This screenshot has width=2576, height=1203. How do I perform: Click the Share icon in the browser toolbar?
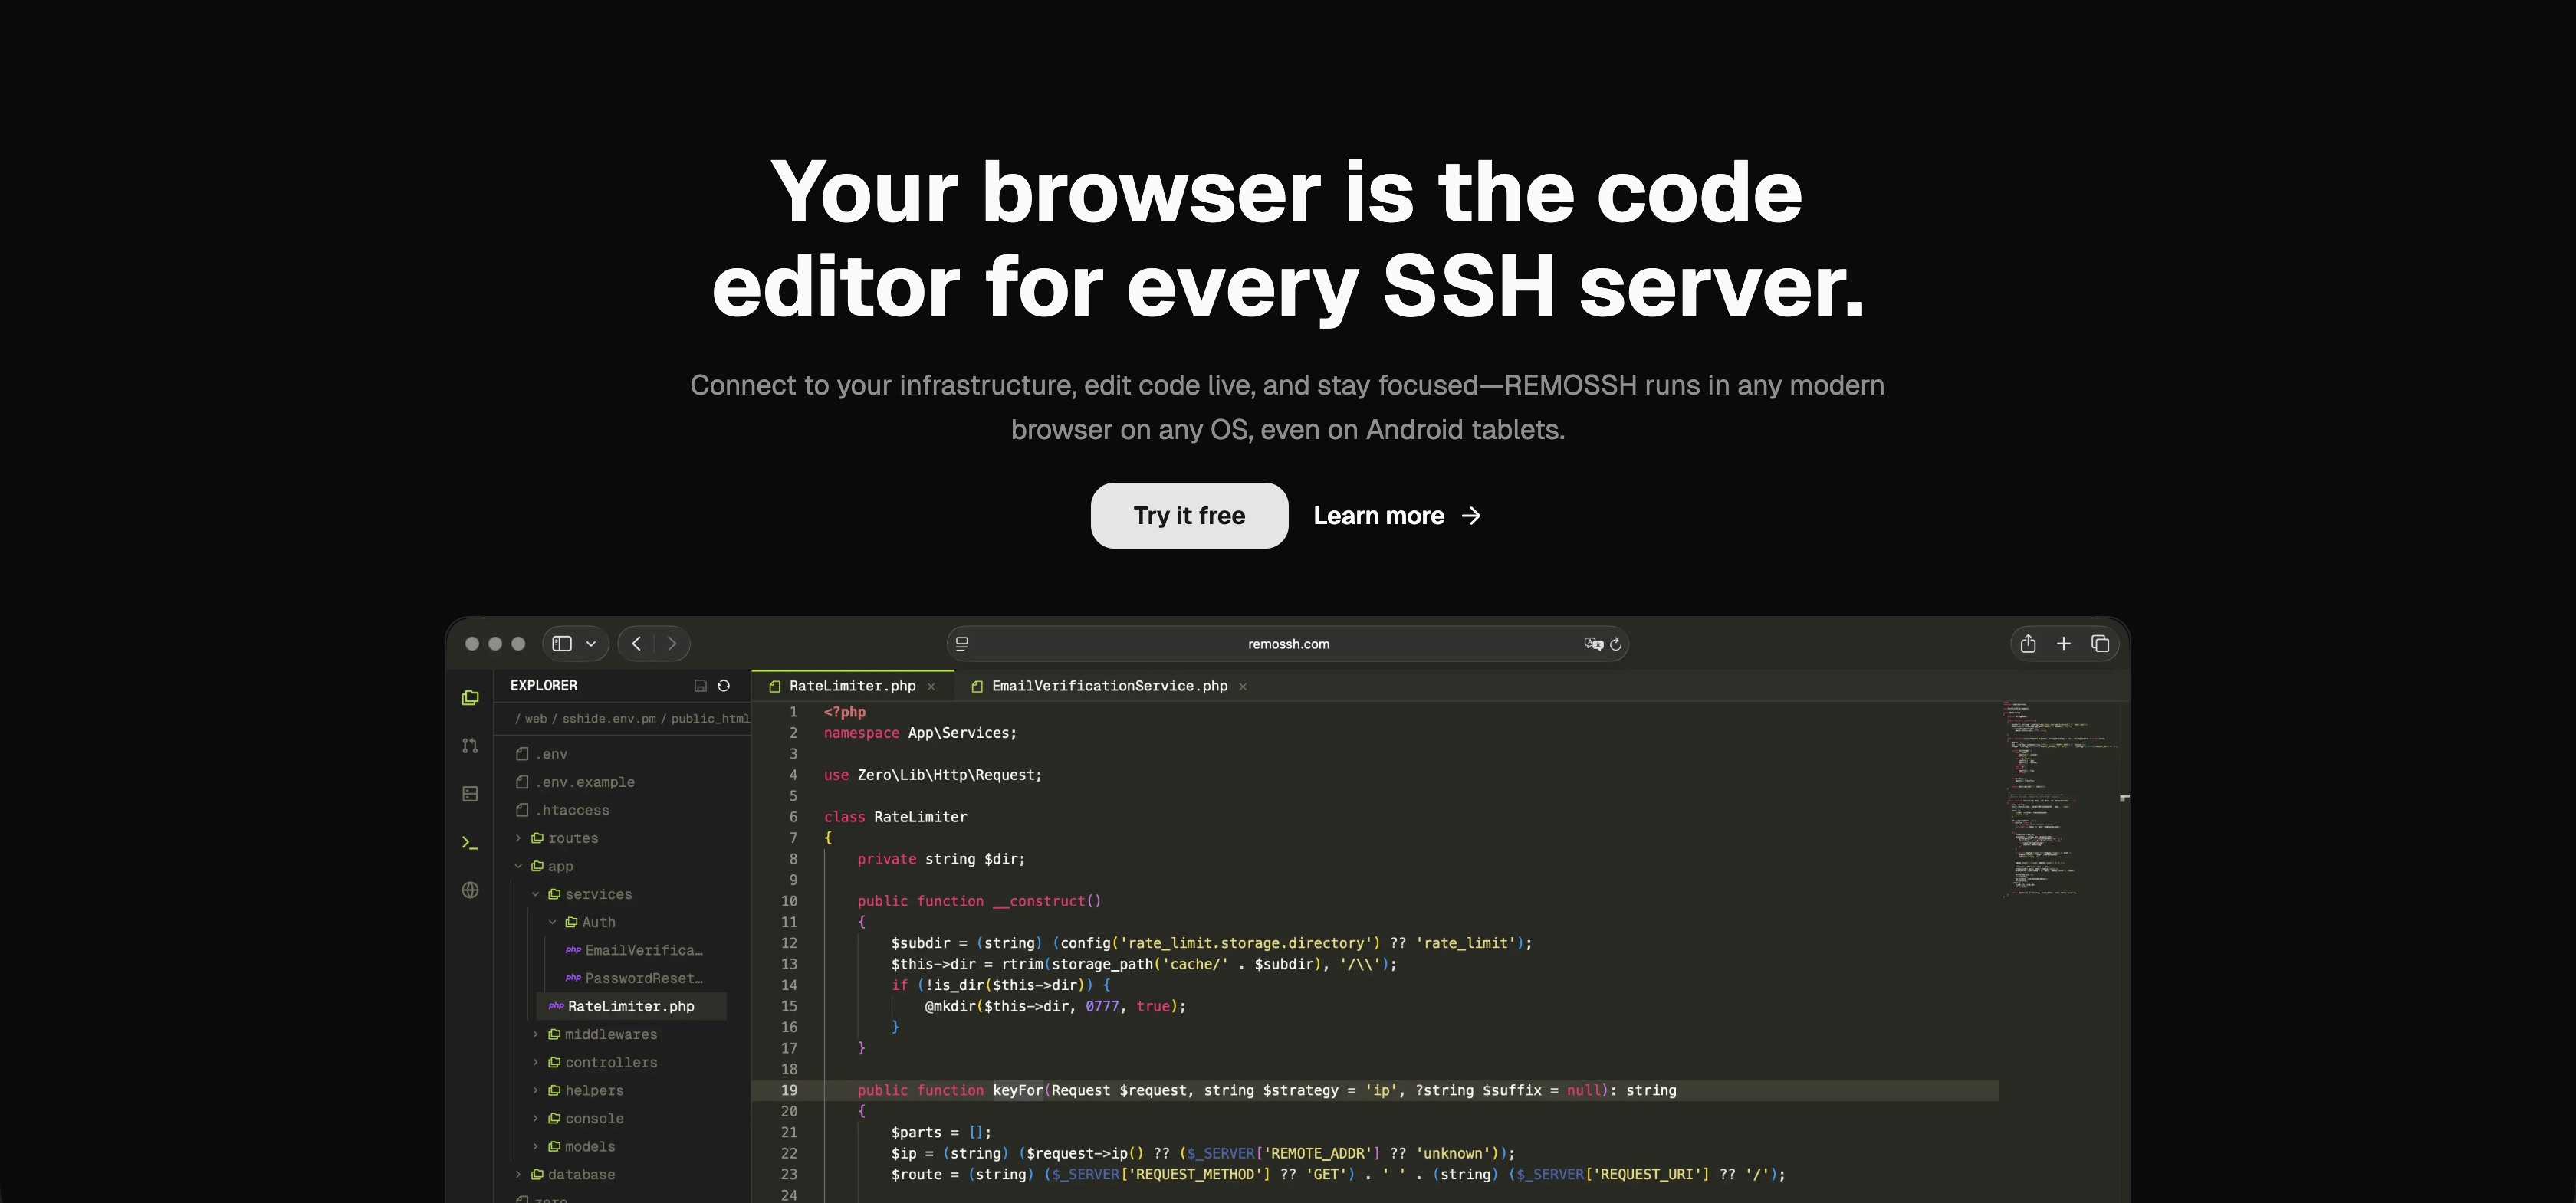(x=2028, y=644)
